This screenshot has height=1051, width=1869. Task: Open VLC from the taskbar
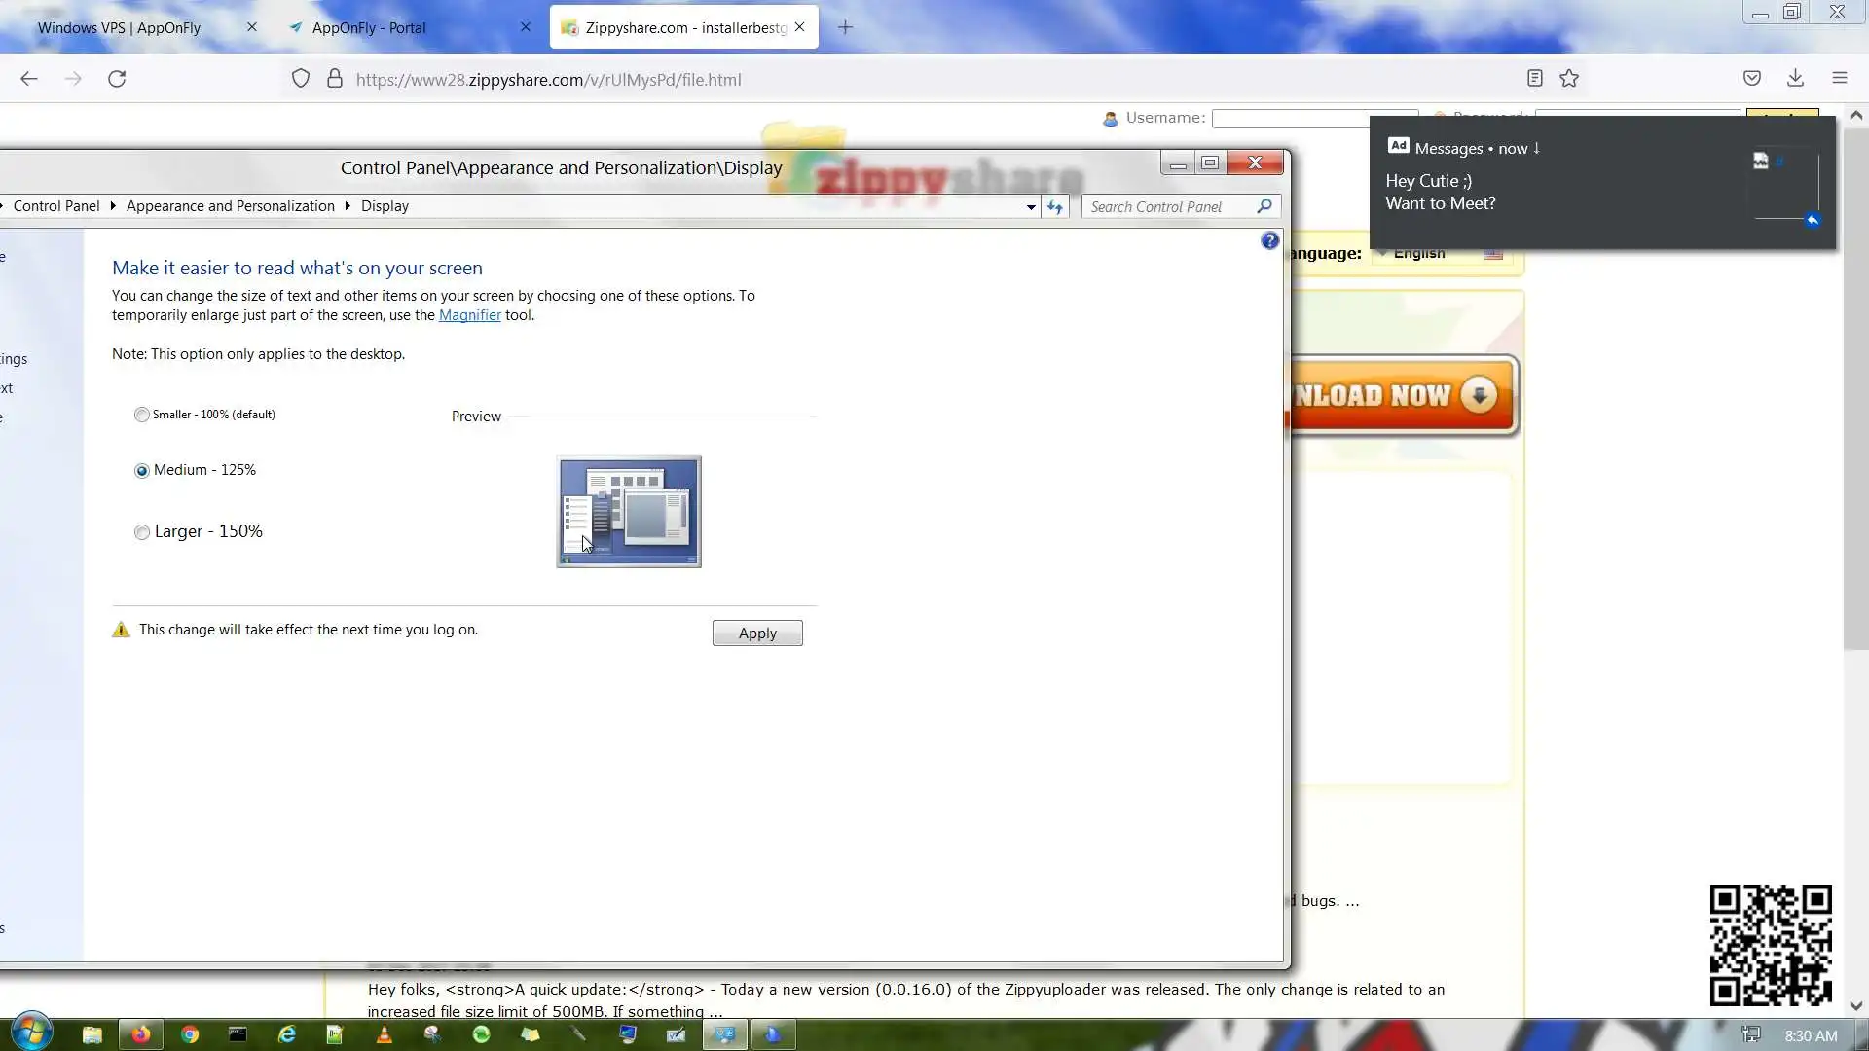point(384,1034)
